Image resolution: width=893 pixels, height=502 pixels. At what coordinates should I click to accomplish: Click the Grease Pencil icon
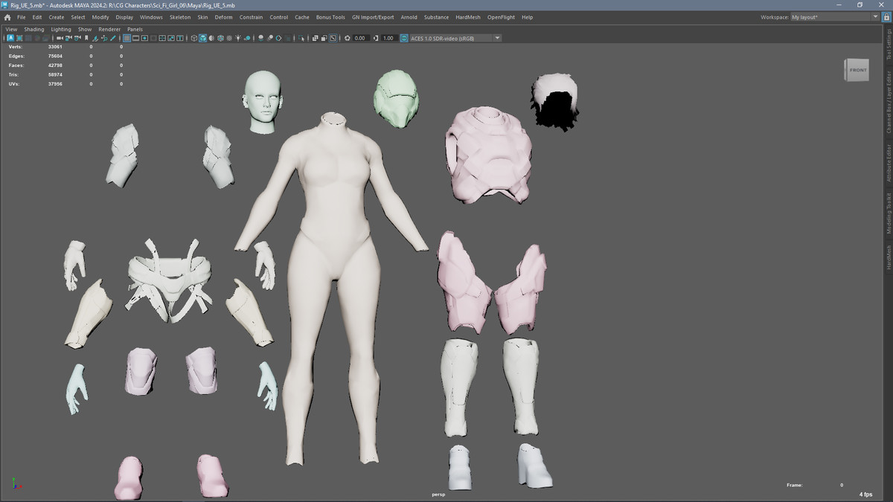[x=113, y=38]
